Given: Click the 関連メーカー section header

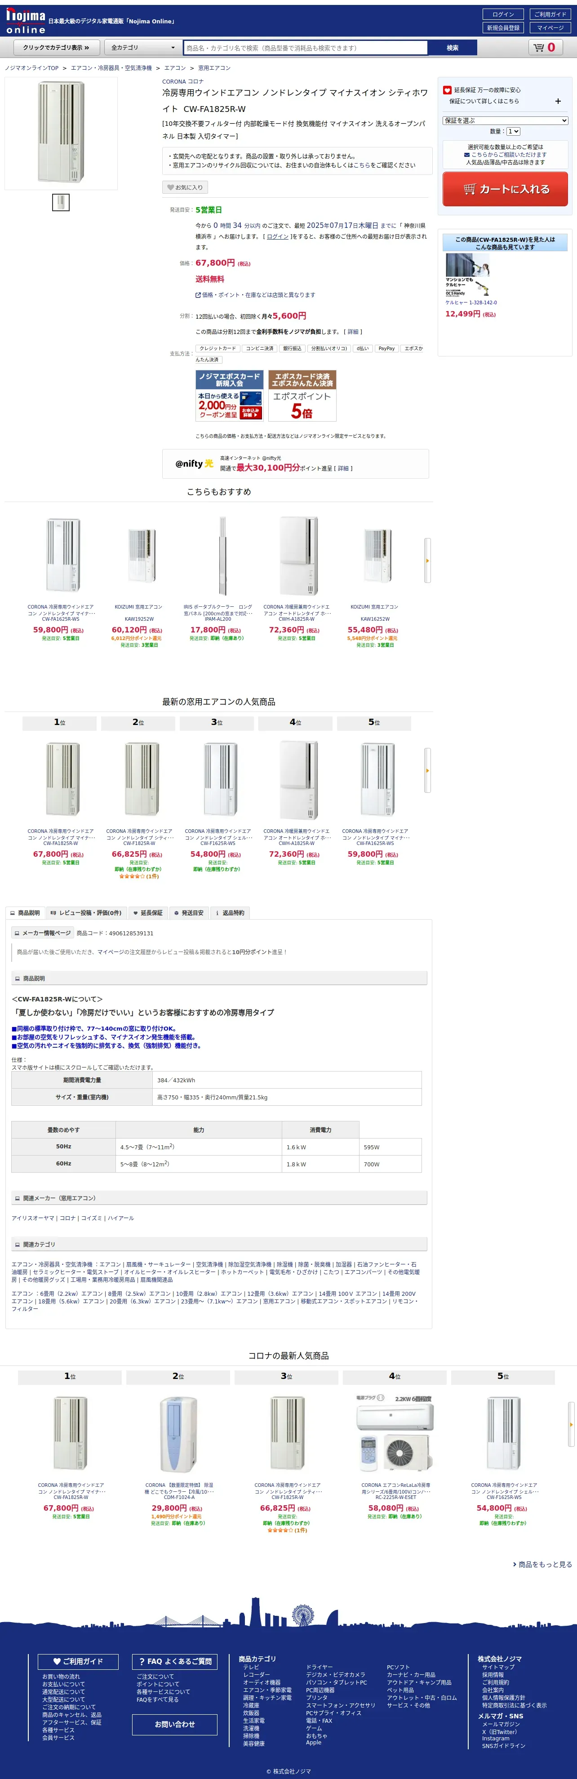Looking at the screenshot, I should click(219, 1197).
